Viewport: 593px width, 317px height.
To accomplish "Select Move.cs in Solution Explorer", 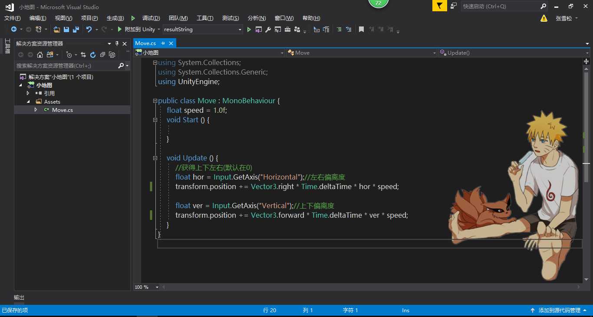I will [x=63, y=110].
